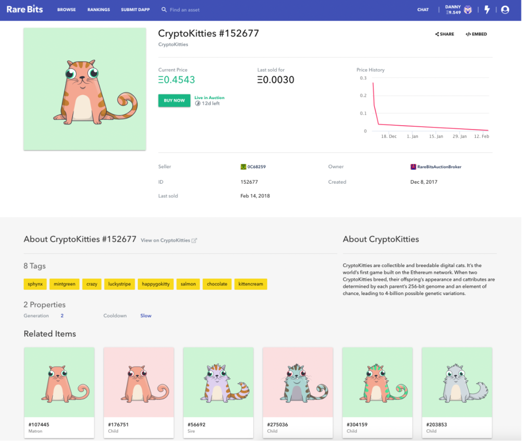
Task: Click the Dec 8, 2017 created date
Action: tap(424, 182)
